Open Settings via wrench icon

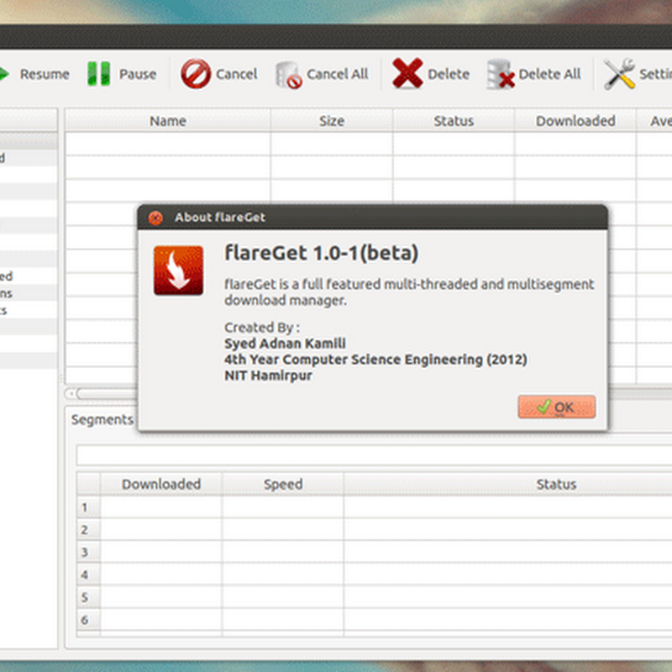point(619,74)
